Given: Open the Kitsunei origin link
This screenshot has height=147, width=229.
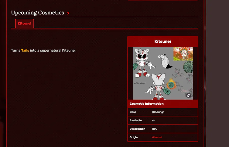Looking at the screenshot, I should coord(156,137).
